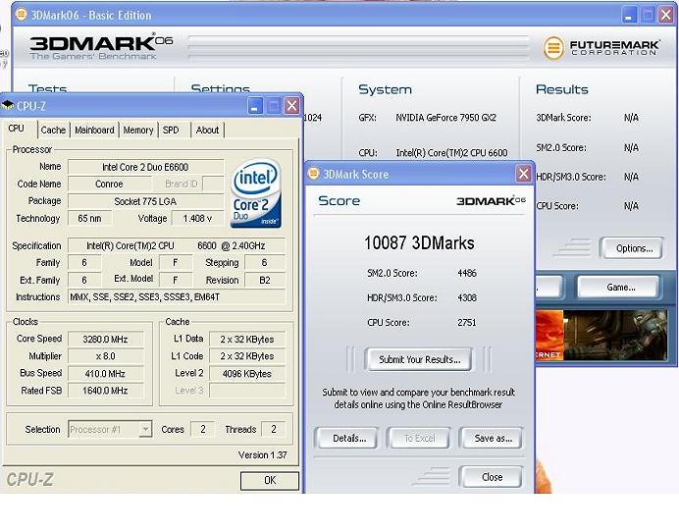The height and width of the screenshot is (530, 679).
Task: Minimize the 3DMark06 main window
Action: [629, 15]
